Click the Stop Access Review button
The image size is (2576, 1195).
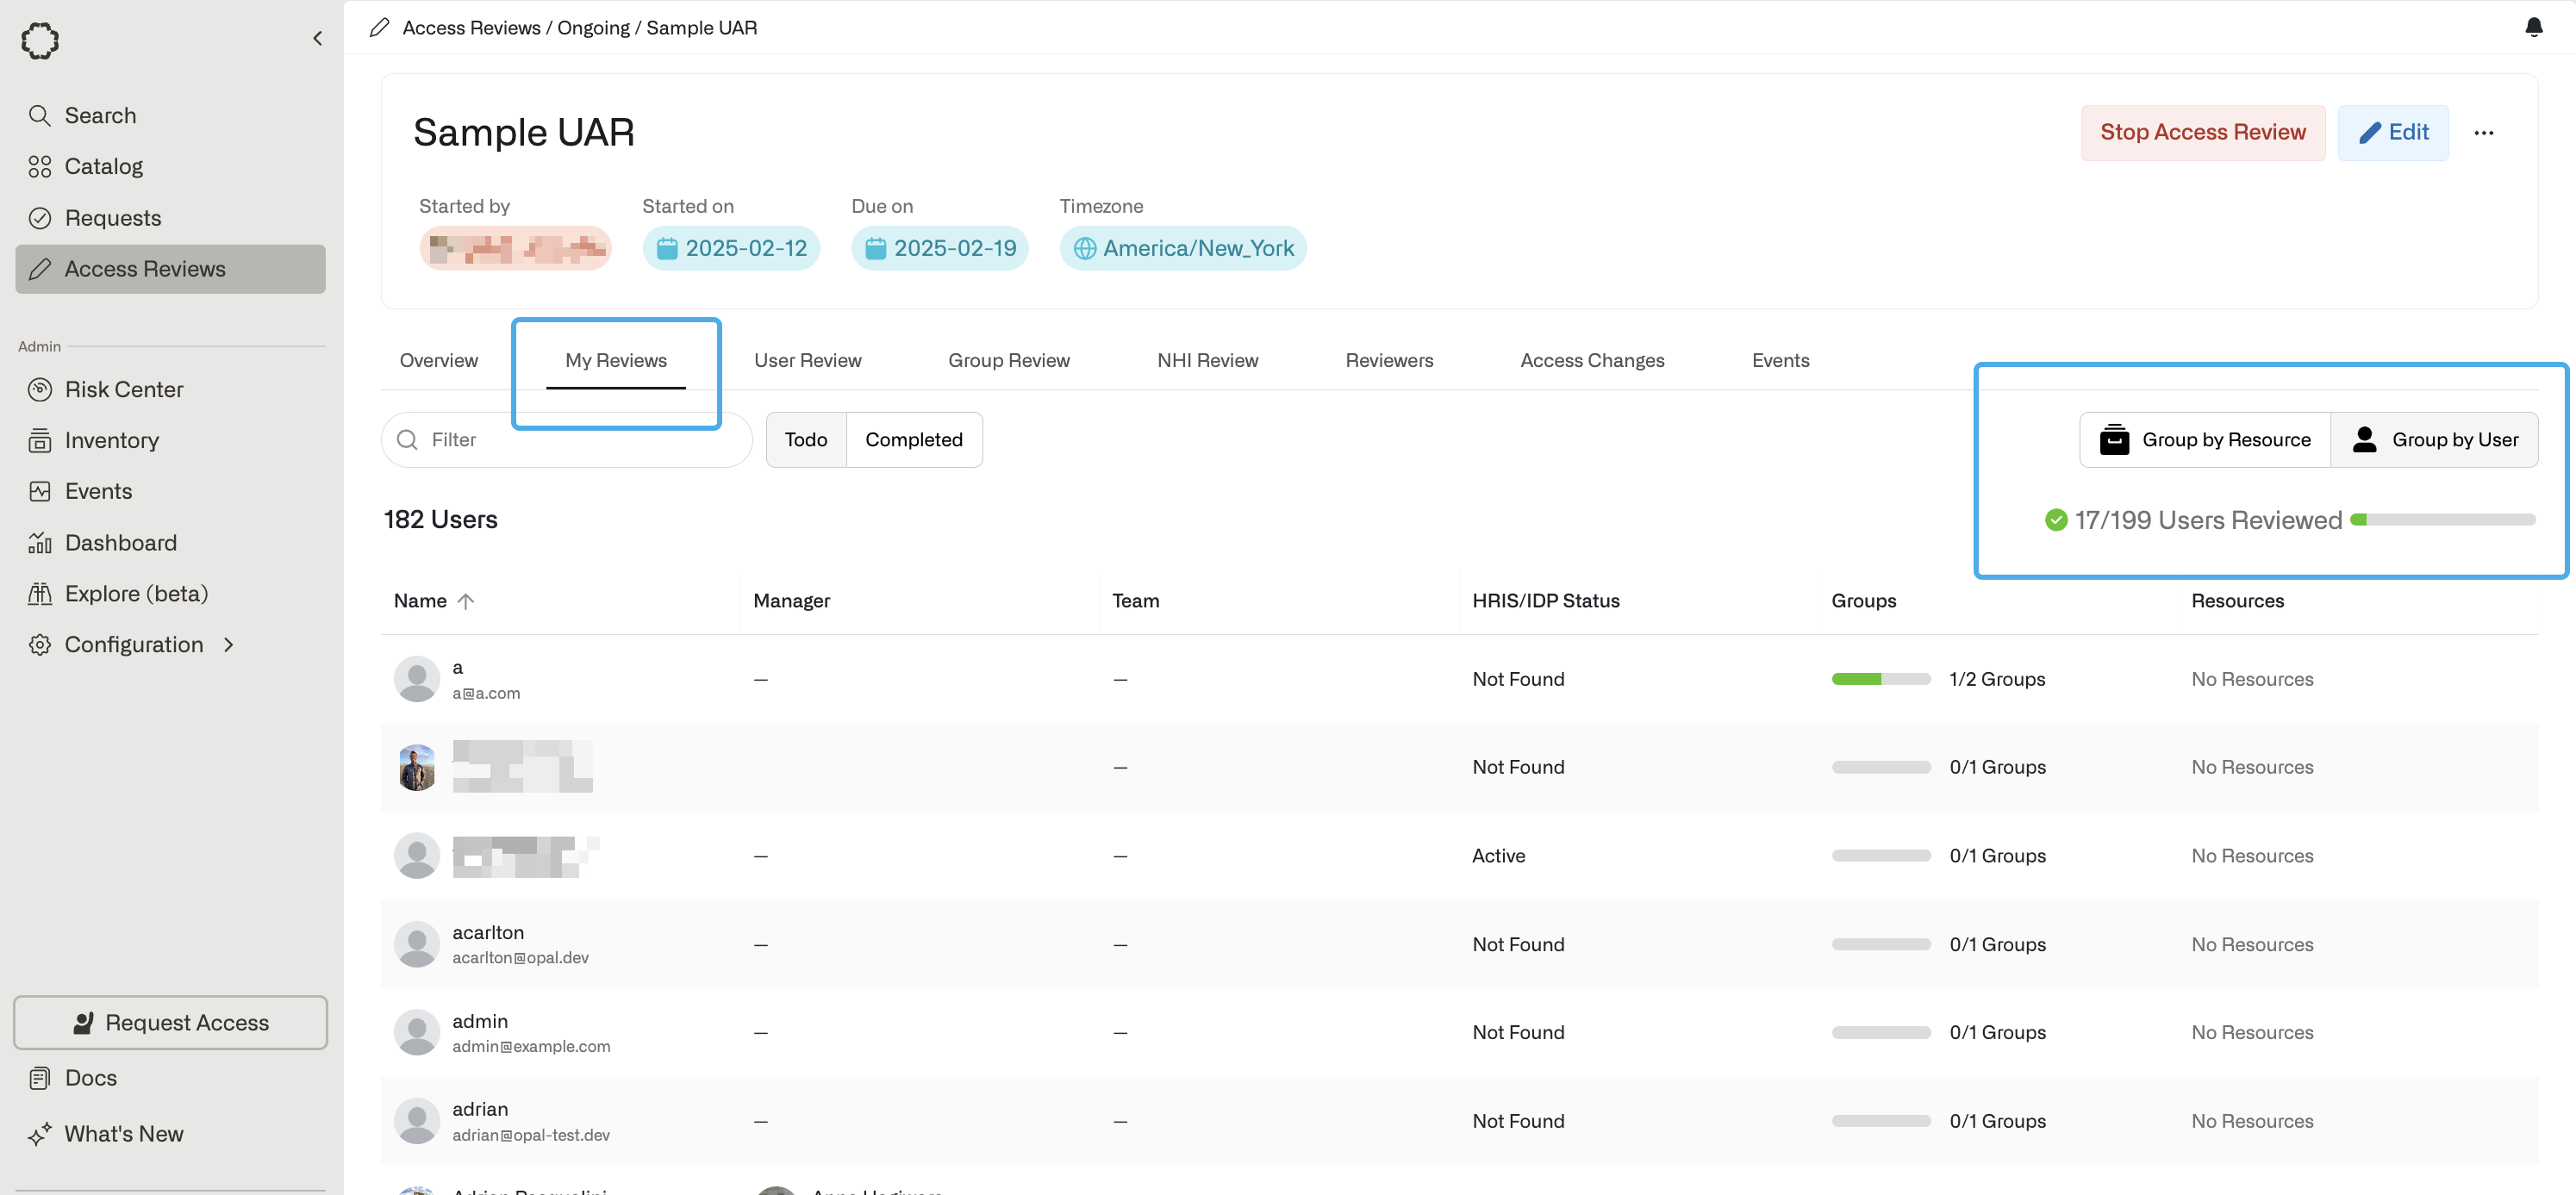pos(2202,133)
